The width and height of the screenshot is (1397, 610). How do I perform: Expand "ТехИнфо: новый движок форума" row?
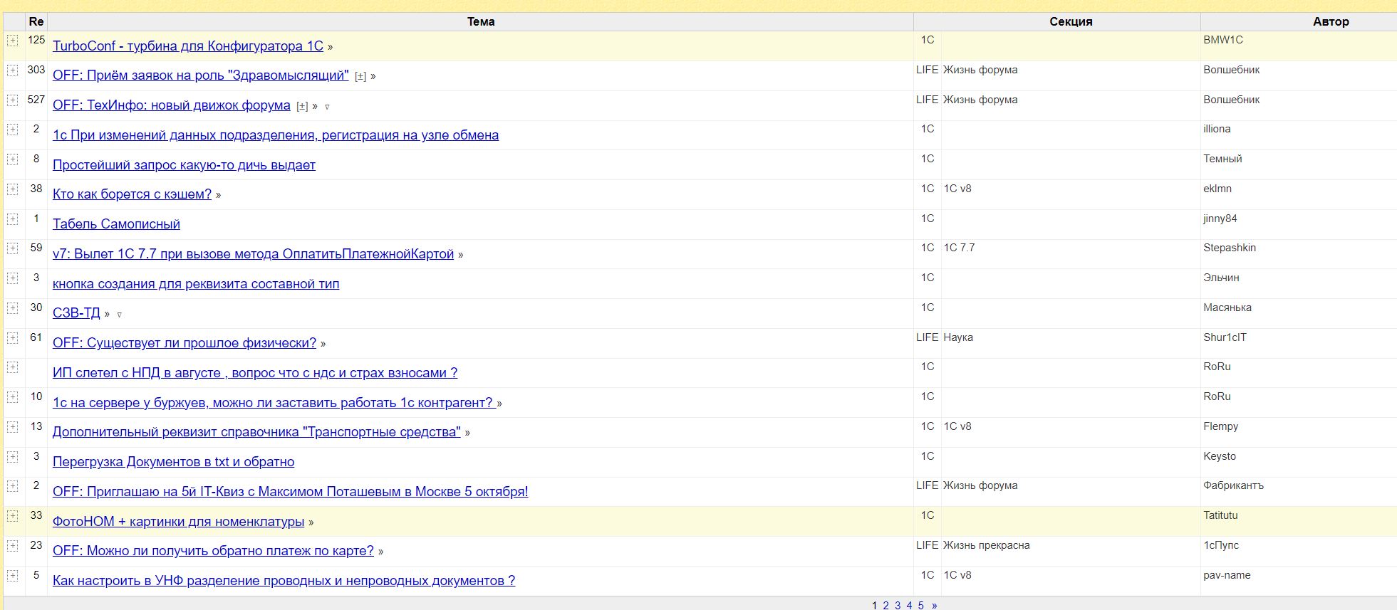click(12, 100)
